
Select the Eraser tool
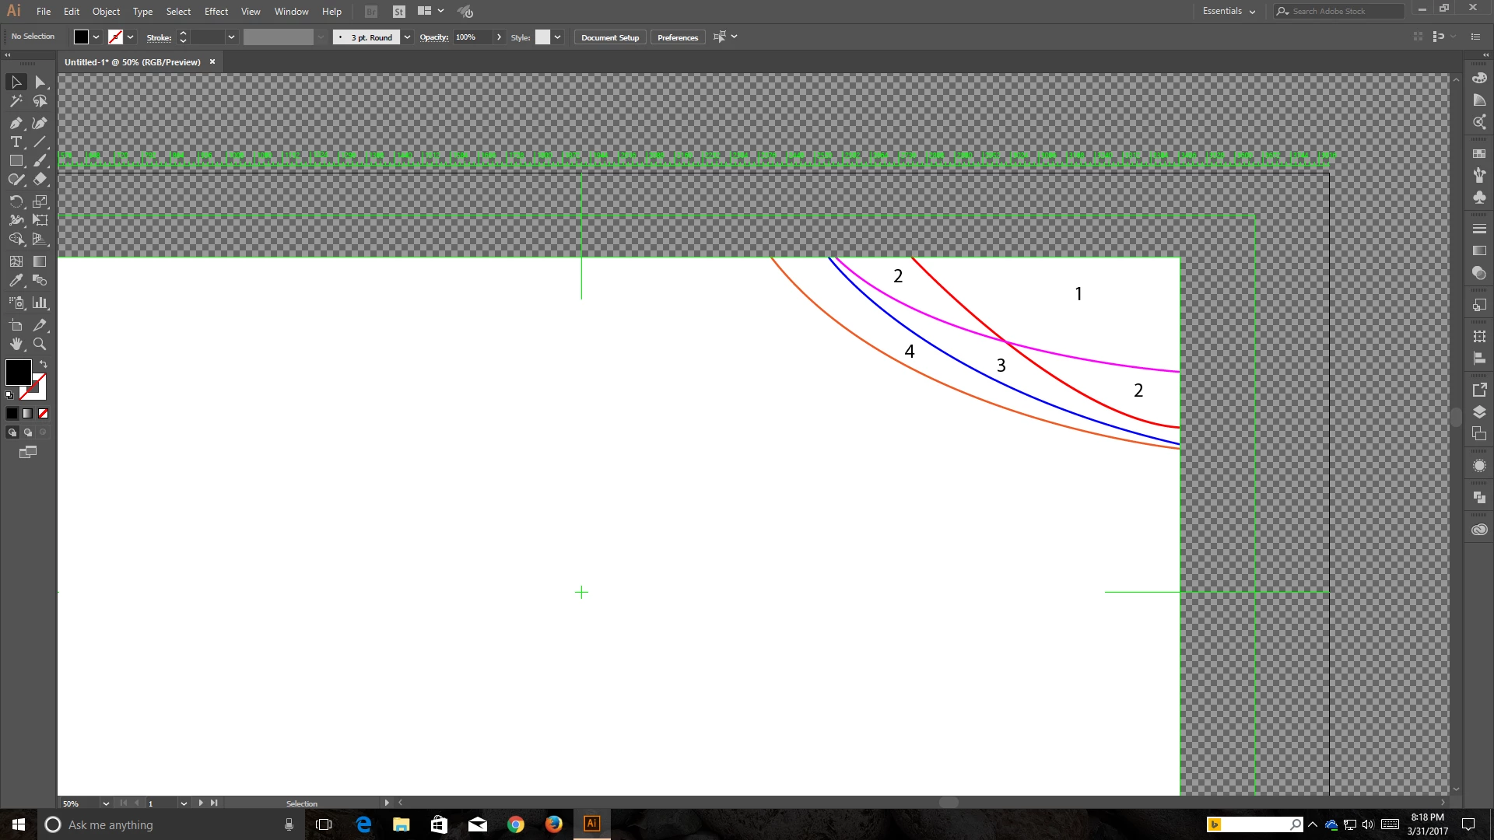click(40, 179)
